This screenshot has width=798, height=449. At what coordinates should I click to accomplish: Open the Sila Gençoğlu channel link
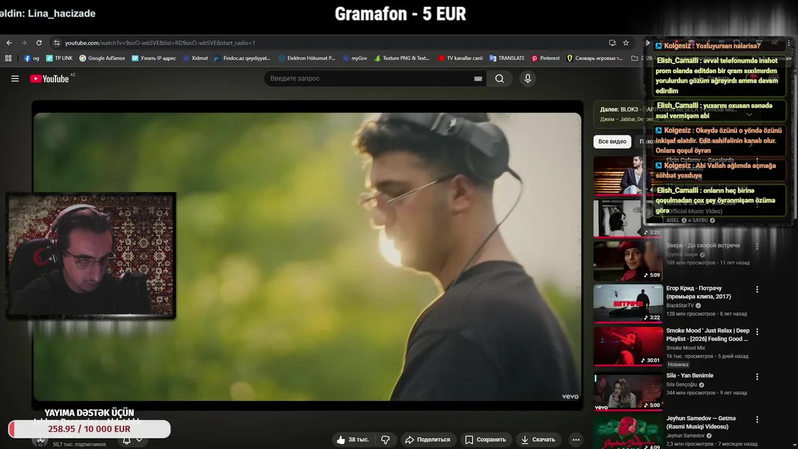coord(681,385)
